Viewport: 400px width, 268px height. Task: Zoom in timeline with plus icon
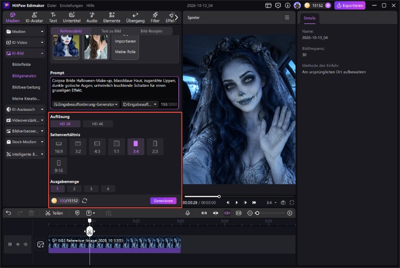tap(289, 213)
